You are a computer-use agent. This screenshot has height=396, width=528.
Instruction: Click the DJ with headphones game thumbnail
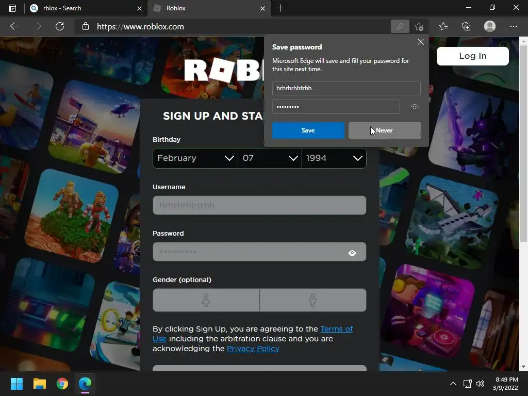(x=430, y=311)
